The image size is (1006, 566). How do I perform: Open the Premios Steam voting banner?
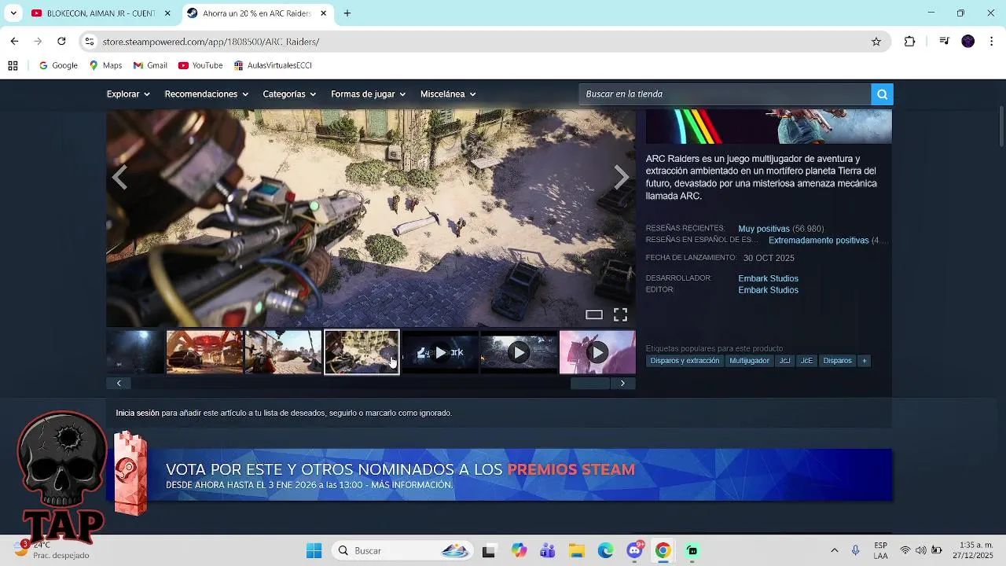pyautogui.click(x=499, y=475)
